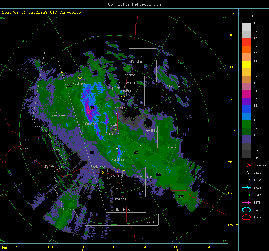Image resolution: width=269 pixels, height=251 pixels.
Task: Click the Blackfalds label on map
Action: (127, 83)
